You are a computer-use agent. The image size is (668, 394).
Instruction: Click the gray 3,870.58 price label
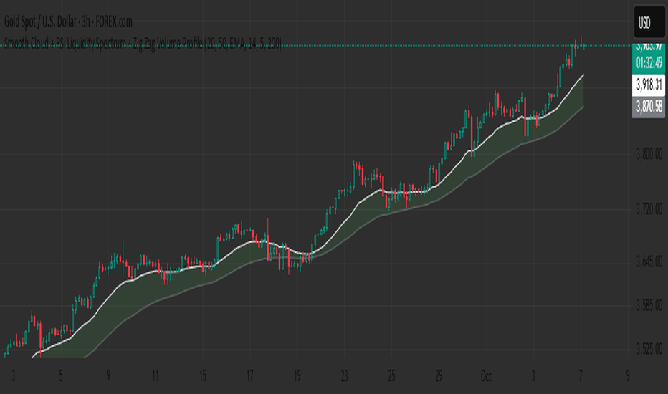(x=649, y=107)
